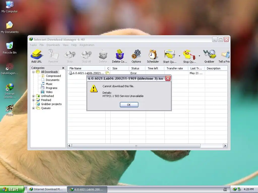The width and height of the screenshot is (258, 193).
Task: Open Start Queue dropdown arrow
Action: click(179, 56)
